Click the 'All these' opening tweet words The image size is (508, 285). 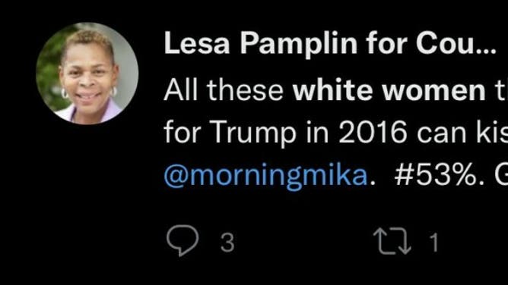(224, 90)
